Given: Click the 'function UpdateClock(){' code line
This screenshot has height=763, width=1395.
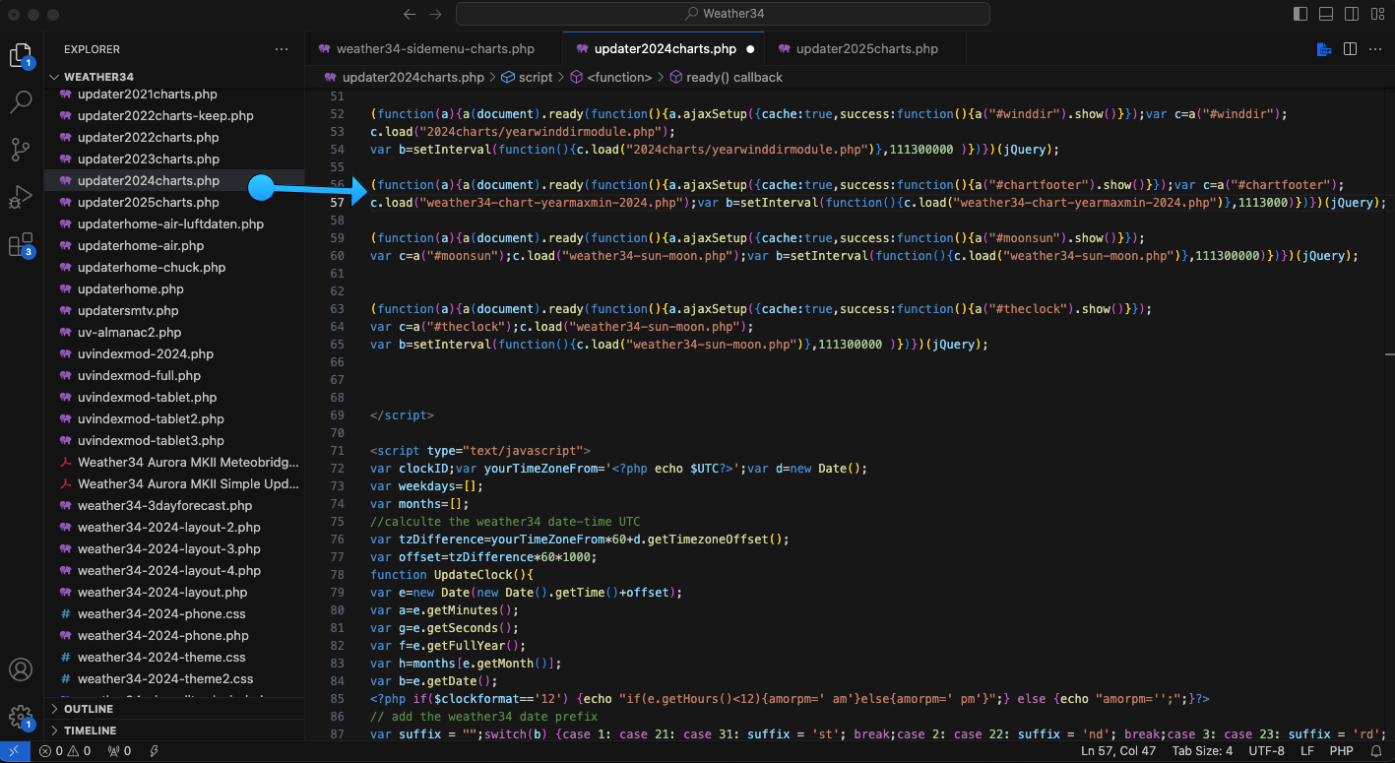Looking at the screenshot, I should (451, 574).
